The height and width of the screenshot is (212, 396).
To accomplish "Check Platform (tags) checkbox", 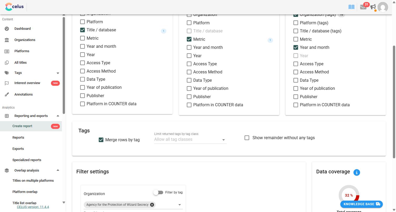I will coord(296,23).
